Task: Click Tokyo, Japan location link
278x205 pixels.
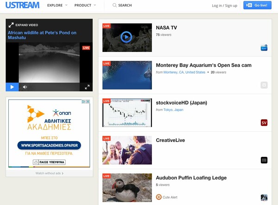Action: click(x=173, y=109)
